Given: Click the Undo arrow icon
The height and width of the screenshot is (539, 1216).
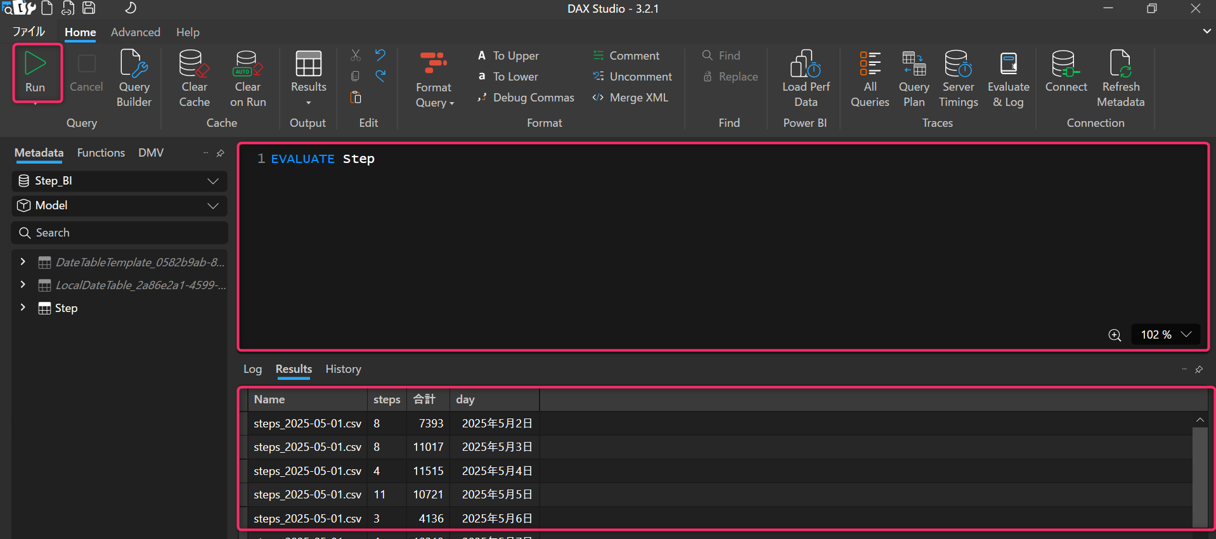Looking at the screenshot, I should tap(380, 55).
